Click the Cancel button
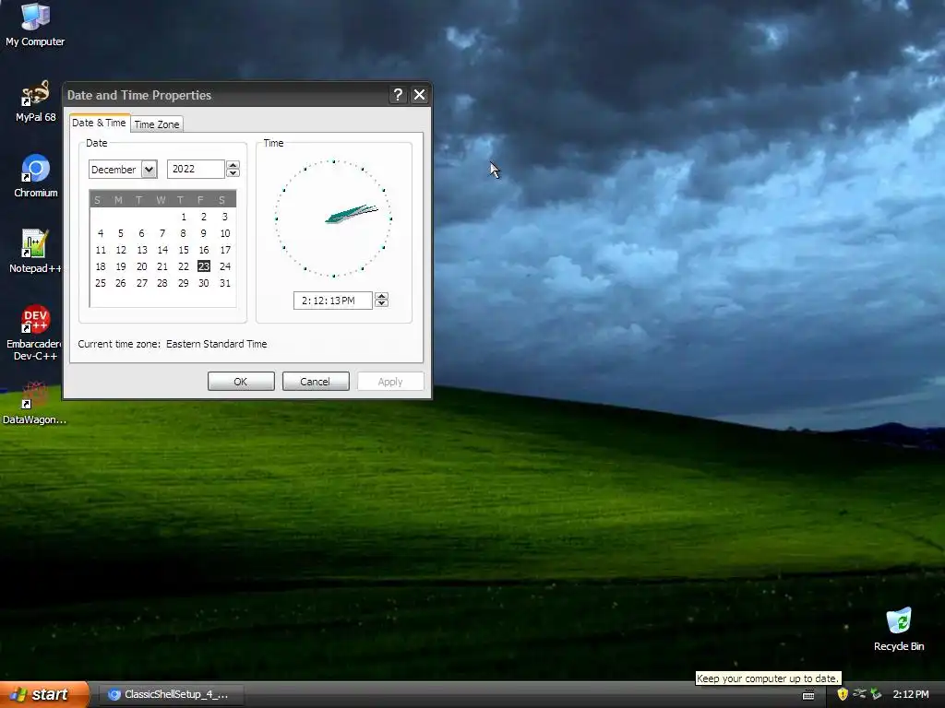Screen dimensions: 945x708 [x=316, y=381]
